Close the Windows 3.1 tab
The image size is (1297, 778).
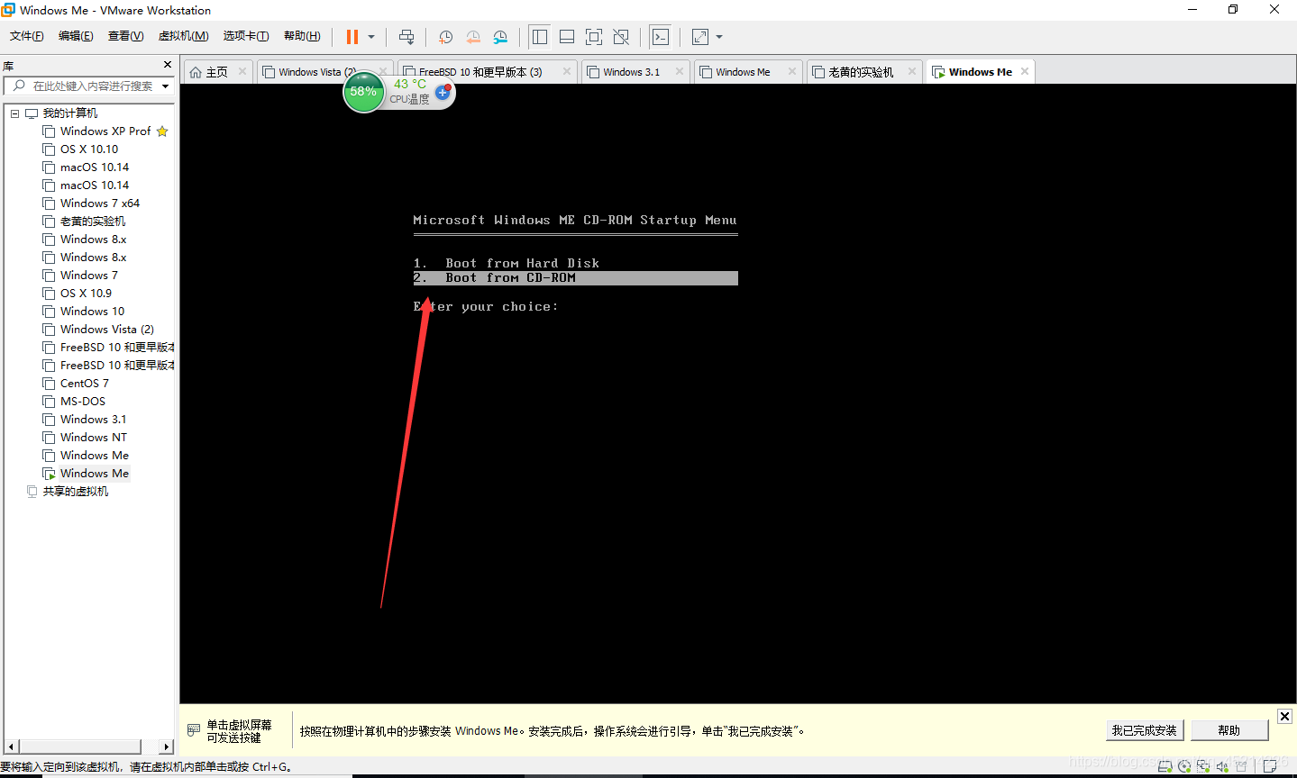click(x=680, y=72)
